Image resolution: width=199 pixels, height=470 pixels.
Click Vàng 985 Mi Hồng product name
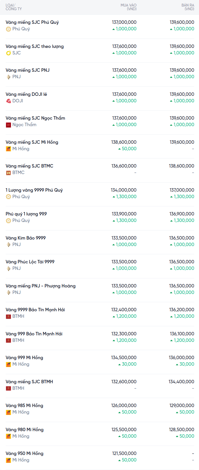click(x=24, y=405)
